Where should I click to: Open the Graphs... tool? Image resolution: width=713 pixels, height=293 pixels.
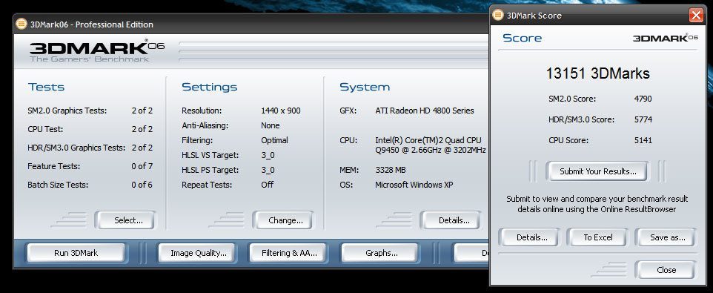pyautogui.click(x=379, y=253)
